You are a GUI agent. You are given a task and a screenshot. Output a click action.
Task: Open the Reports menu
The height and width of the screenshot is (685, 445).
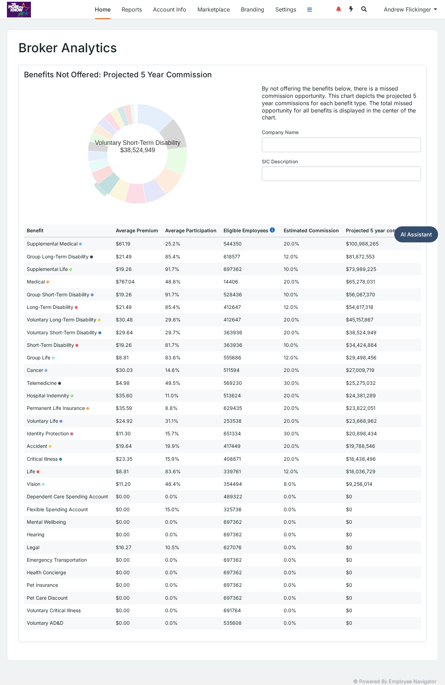click(x=132, y=9)
